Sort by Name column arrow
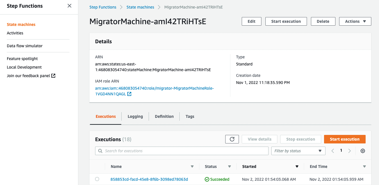Viewport: 379px width, 185px height. (192, 166)
